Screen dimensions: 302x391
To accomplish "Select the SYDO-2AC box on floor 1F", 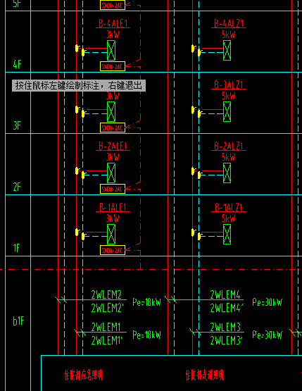I will (113, 250).
